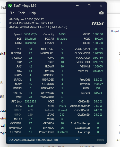This screenshot has width=120, height=147.
Task: Click the GDM Disabled value
Action: (x=30, y=43)
